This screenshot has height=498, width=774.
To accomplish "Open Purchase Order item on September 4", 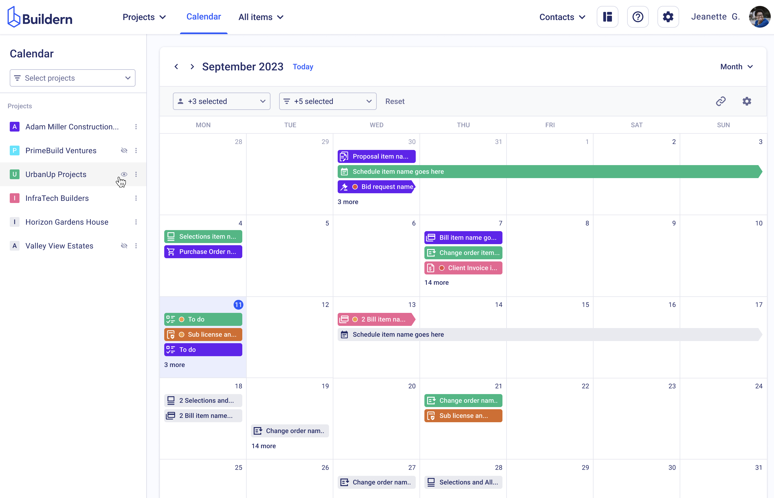I will click(203, 252).
